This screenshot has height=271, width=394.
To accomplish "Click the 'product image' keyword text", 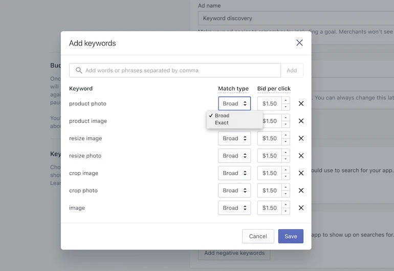I will (88, 121).
